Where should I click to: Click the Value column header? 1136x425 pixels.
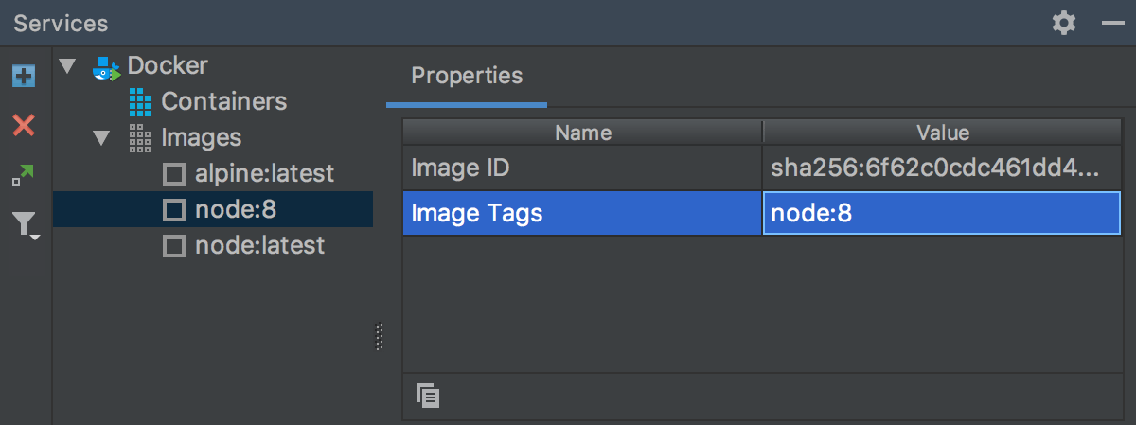click(x=942, y=133)
